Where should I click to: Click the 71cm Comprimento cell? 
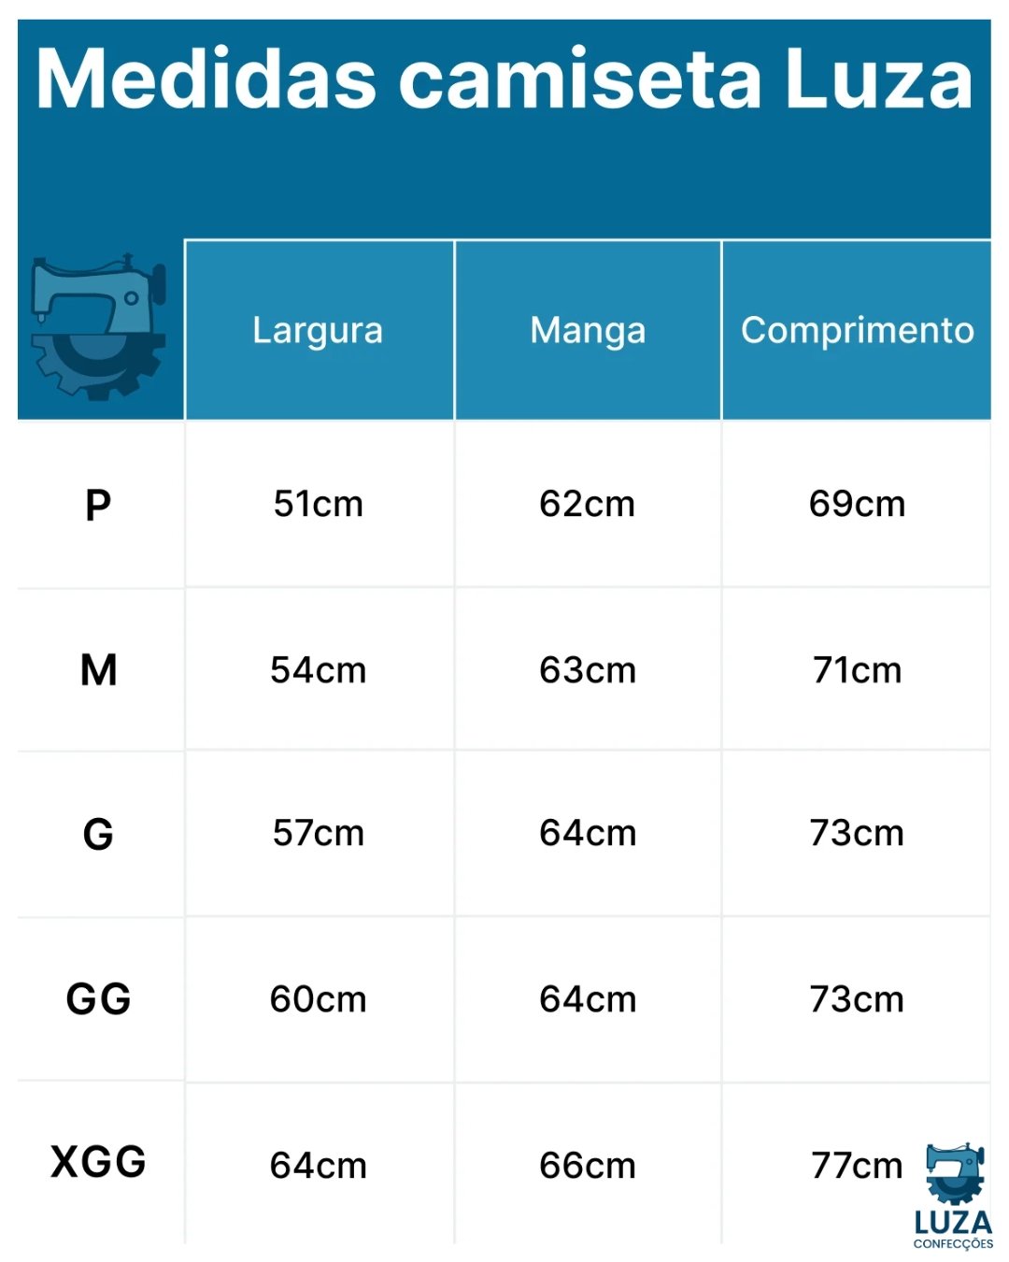tap(857, 670)
